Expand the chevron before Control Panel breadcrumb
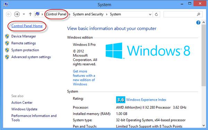208x130 pixels. click(x=42, y=14)
